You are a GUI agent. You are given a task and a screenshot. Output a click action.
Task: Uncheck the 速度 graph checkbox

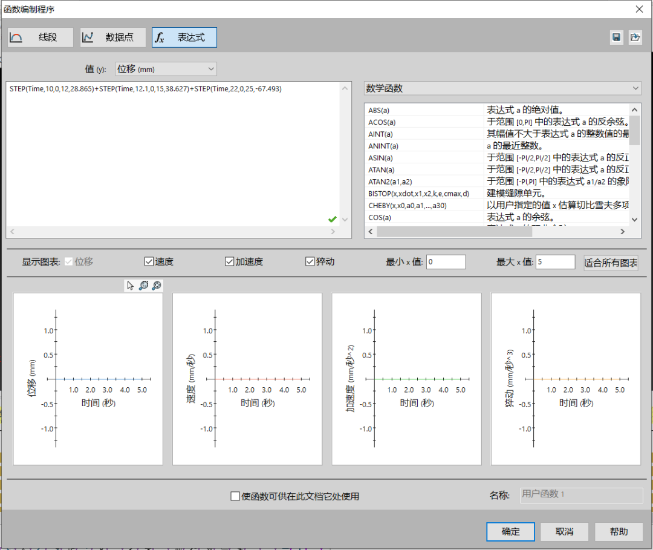[x=149, y=262]
